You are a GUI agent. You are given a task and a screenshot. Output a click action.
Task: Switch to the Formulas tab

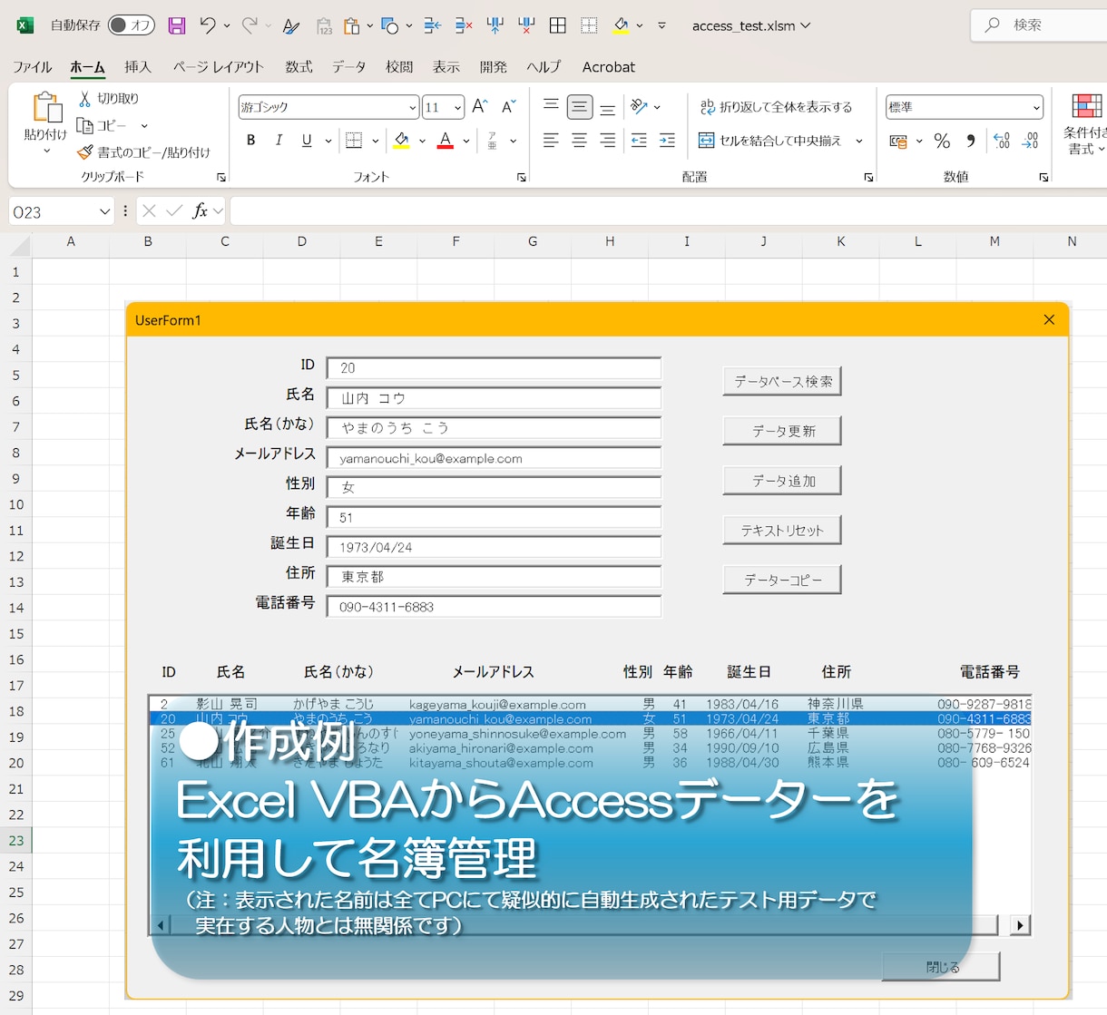click(x=299, y=67)
